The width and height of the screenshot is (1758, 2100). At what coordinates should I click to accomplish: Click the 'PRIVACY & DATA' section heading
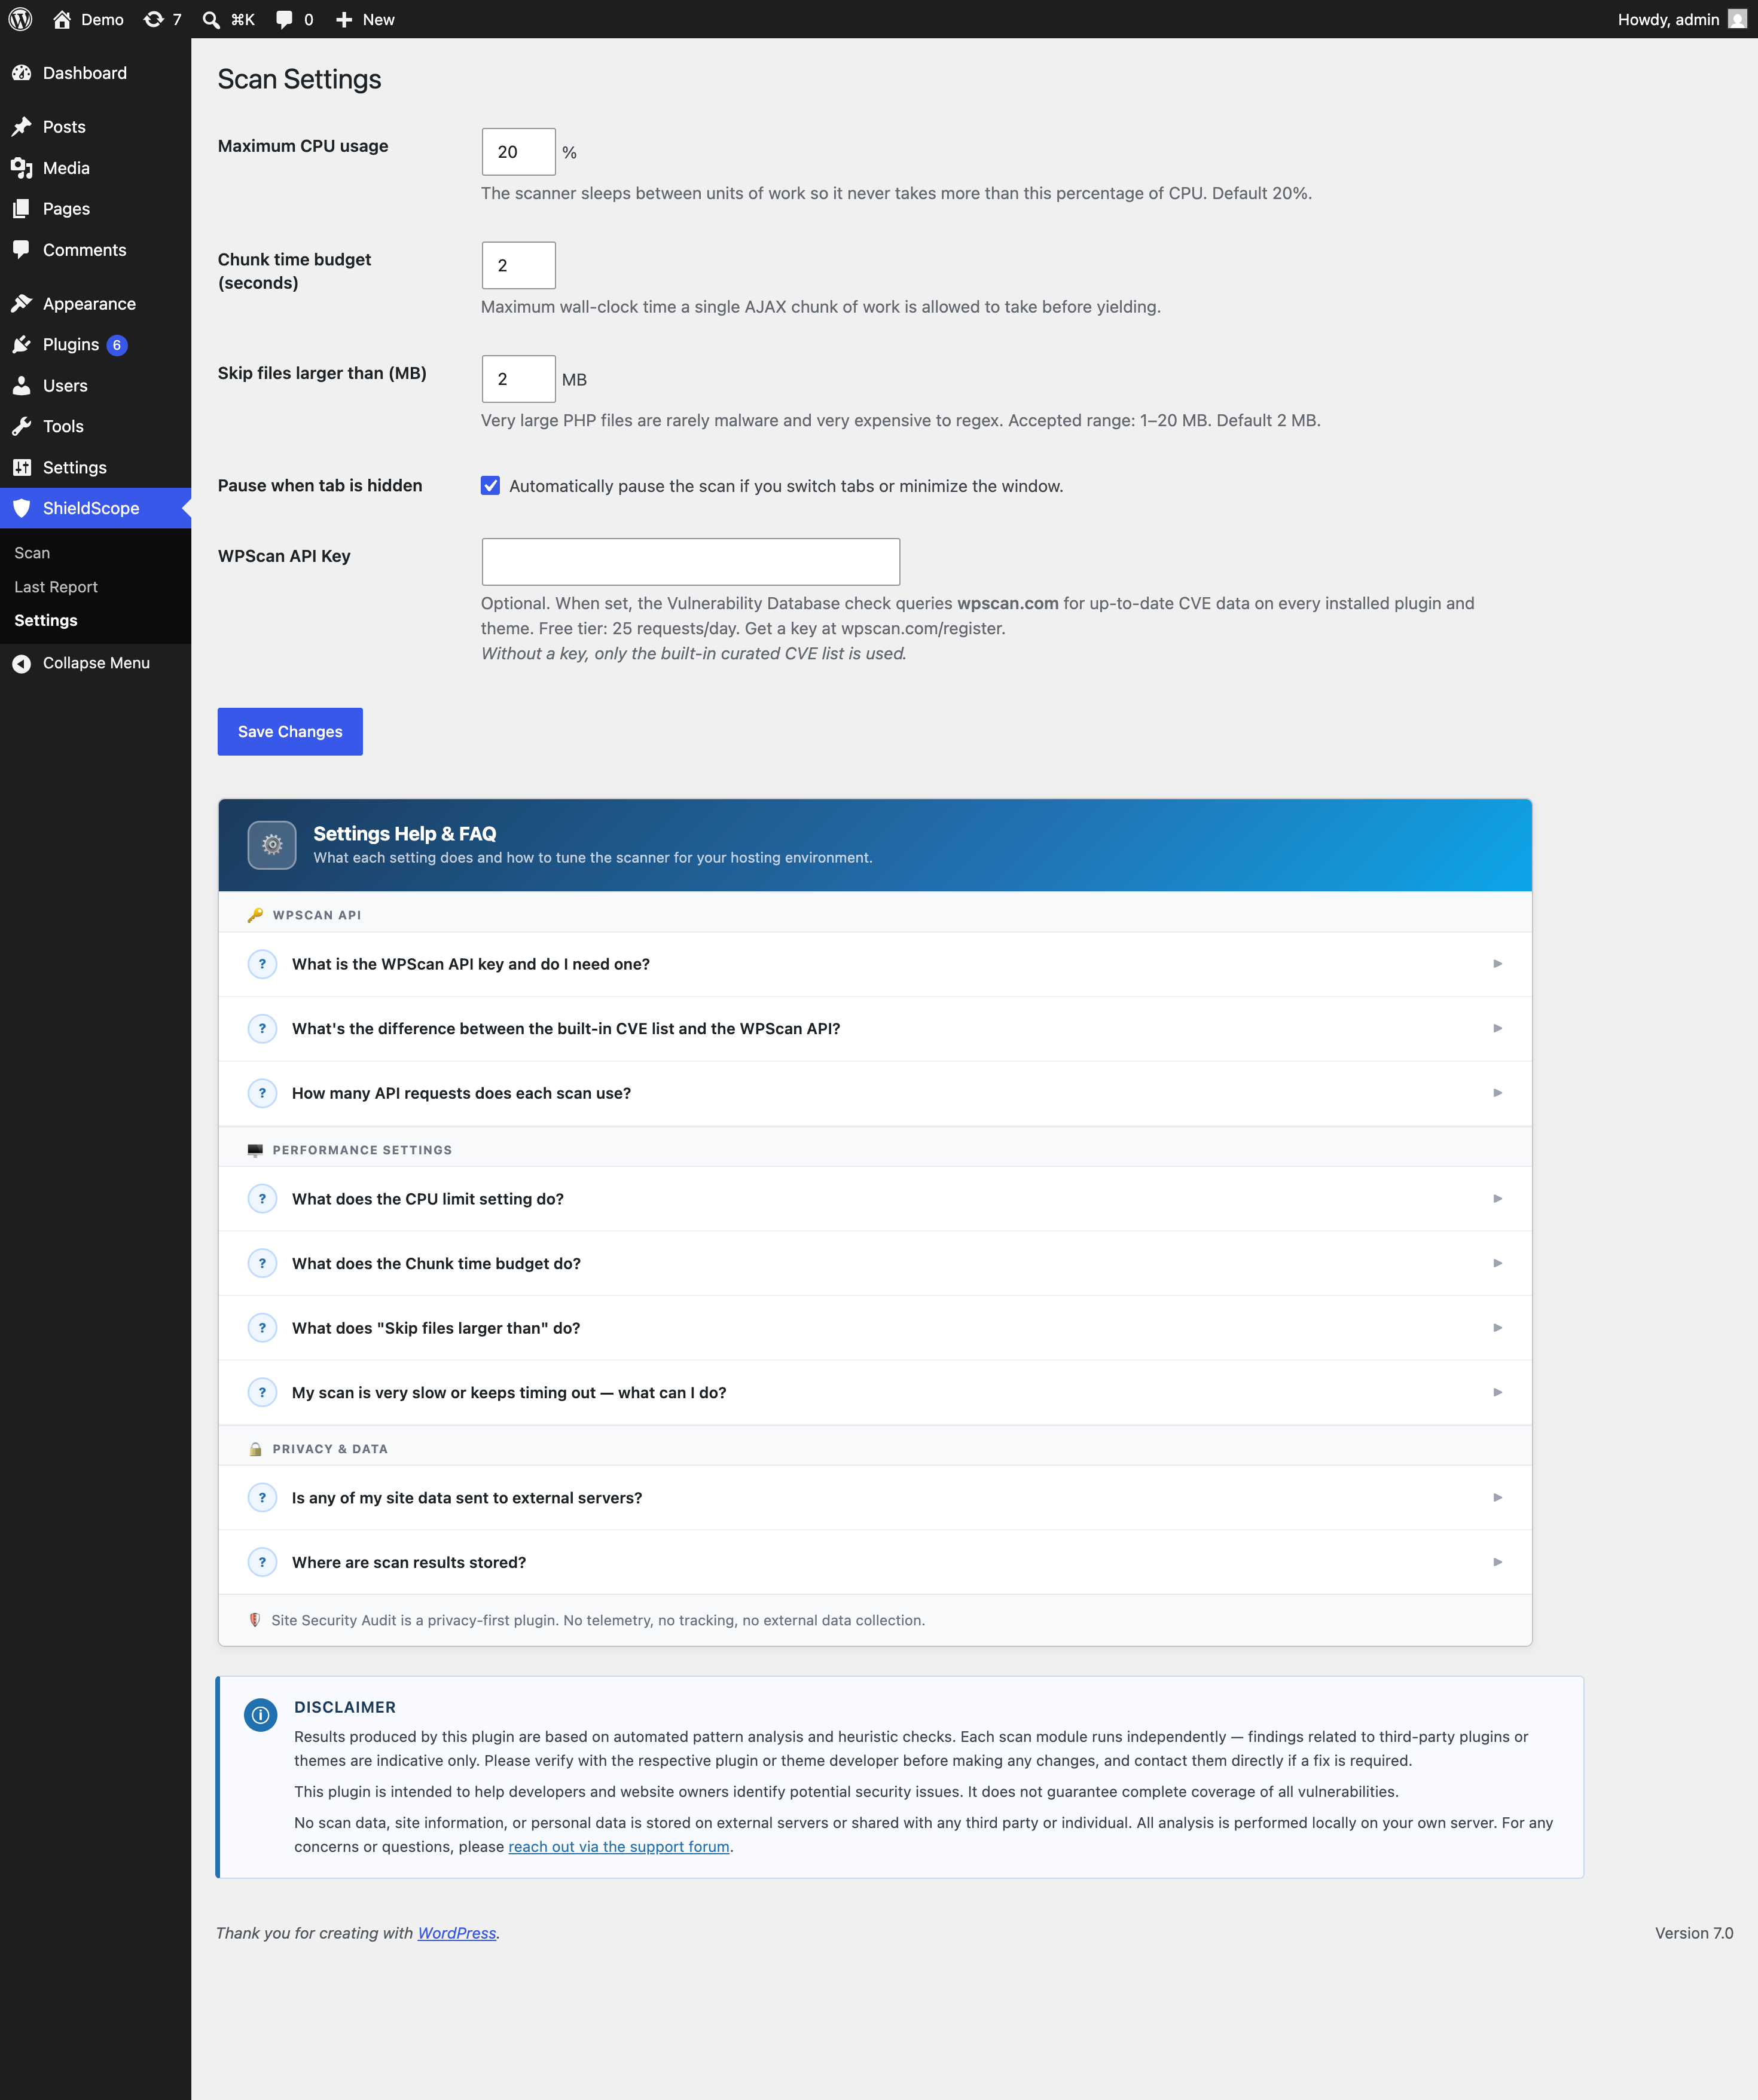330,1449
